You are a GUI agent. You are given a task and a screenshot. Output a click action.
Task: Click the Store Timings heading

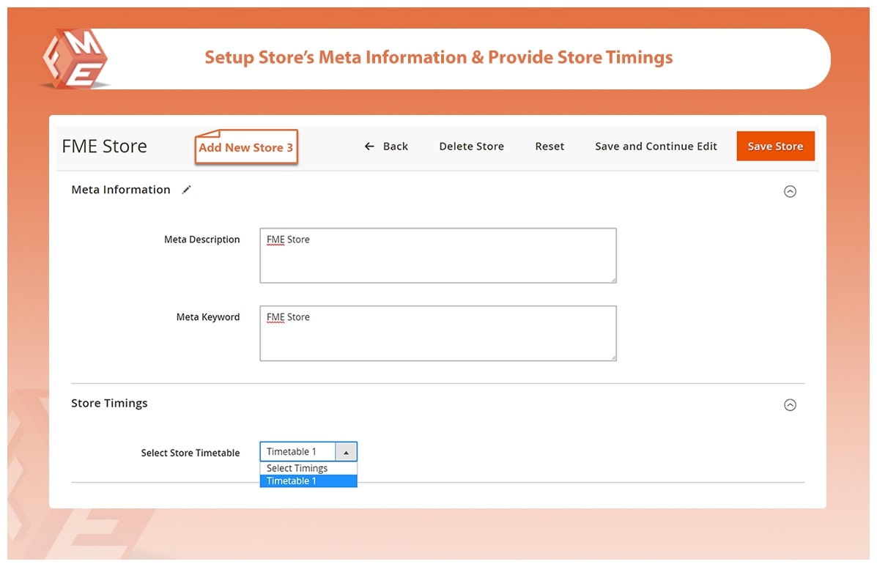click(x=109, y=404)
